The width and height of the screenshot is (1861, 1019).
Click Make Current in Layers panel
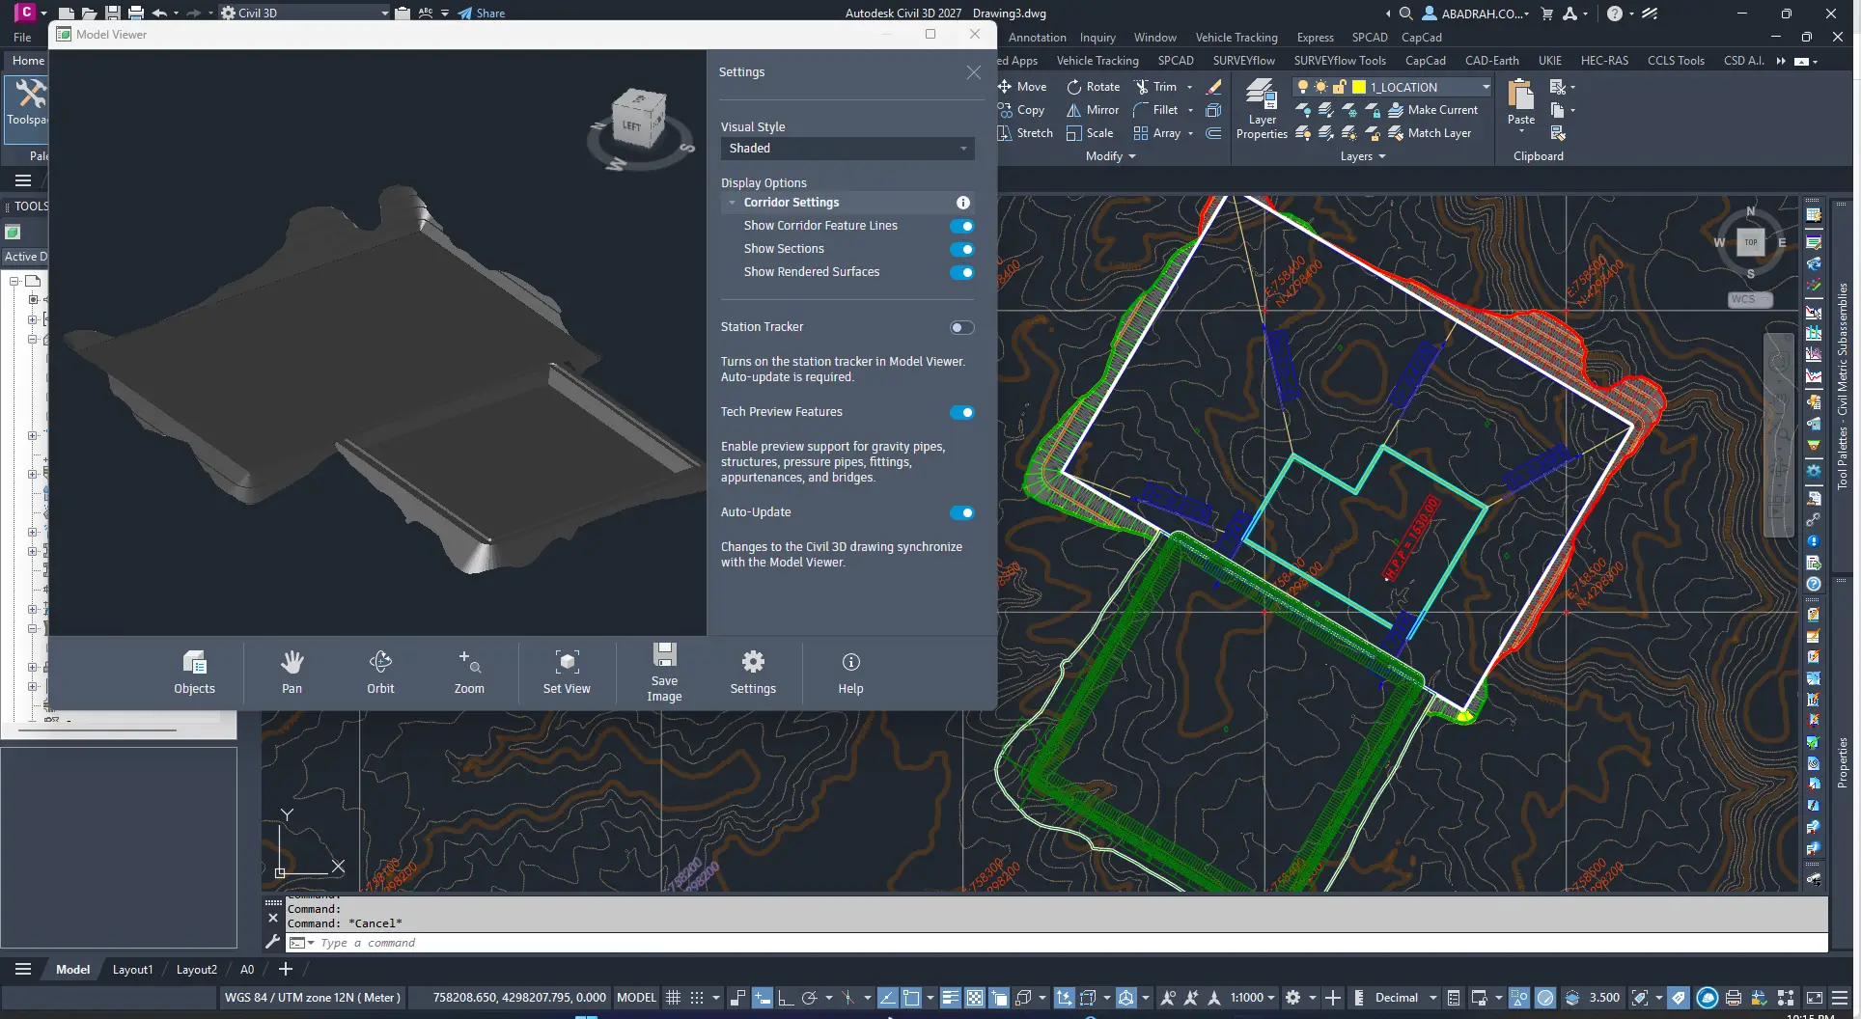click(1433, 110)
